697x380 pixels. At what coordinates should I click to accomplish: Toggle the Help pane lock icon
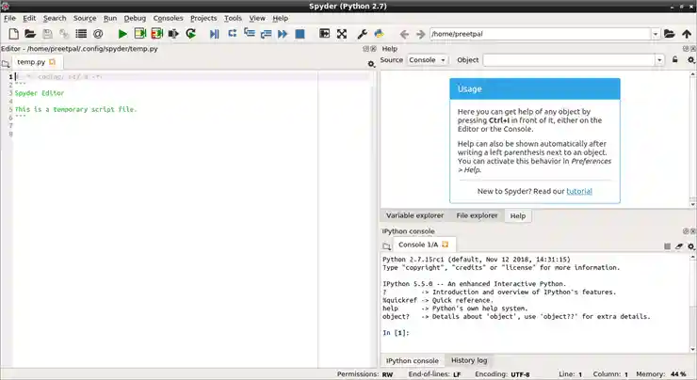674,60
